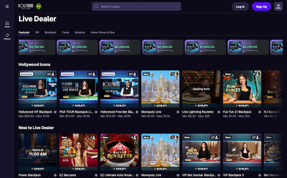
Task: Click the Min $0.20 · Max $2k text
Action: (x=196, y=116)
